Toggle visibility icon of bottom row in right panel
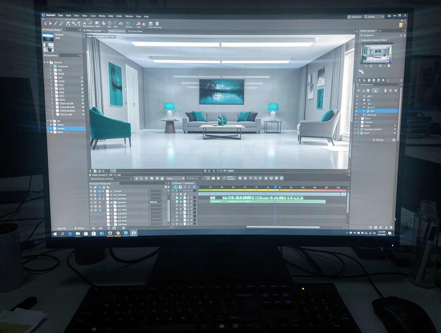The image size is (441, 333). (x=395, y=133)
